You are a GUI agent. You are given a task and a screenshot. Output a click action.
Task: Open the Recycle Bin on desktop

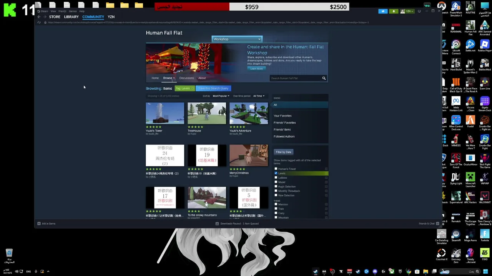pos(9,256)
